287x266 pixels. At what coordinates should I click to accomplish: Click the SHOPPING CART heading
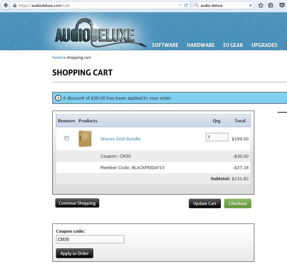click(82, 72)
